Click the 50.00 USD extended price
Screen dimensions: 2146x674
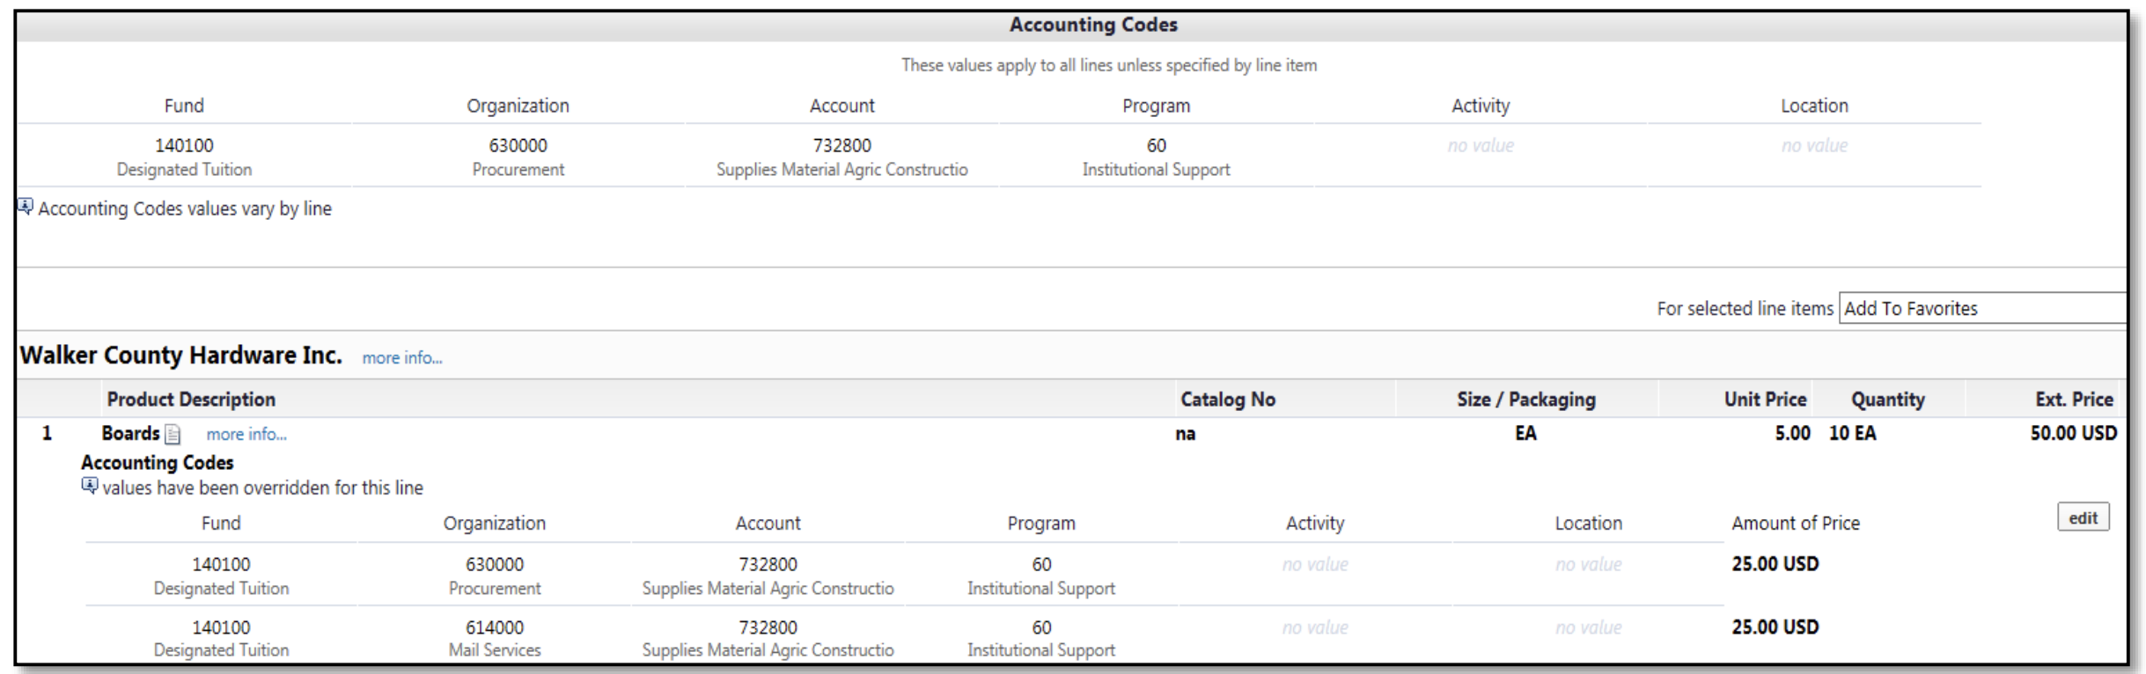pyautogui.click(x=2073, y=434)
